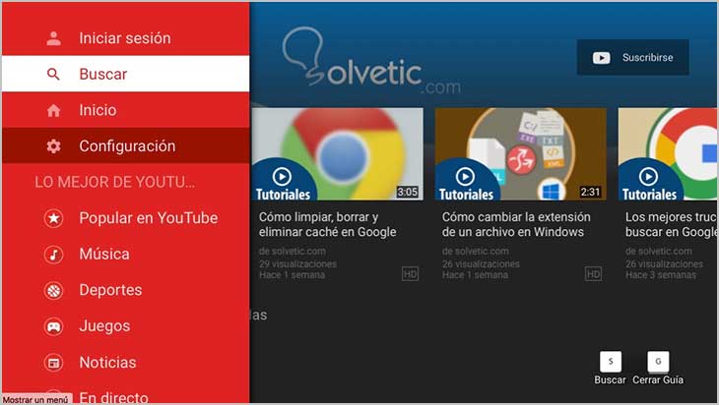
Task: Open the Juegos category
Action: point(126,326)
